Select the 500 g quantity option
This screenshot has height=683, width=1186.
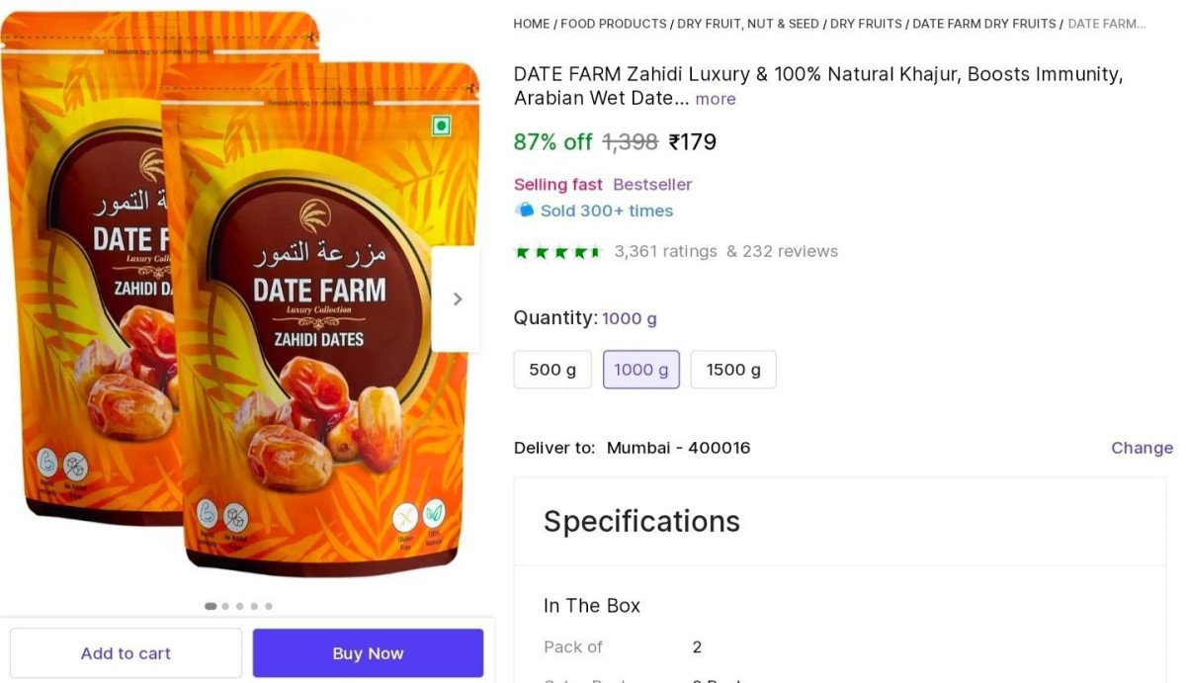[x=551, y=369]
